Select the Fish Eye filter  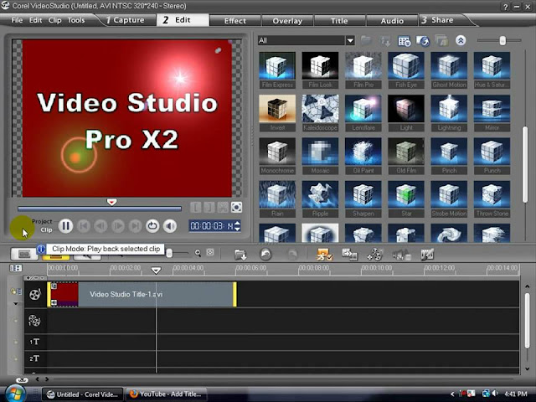coord(406,70)
